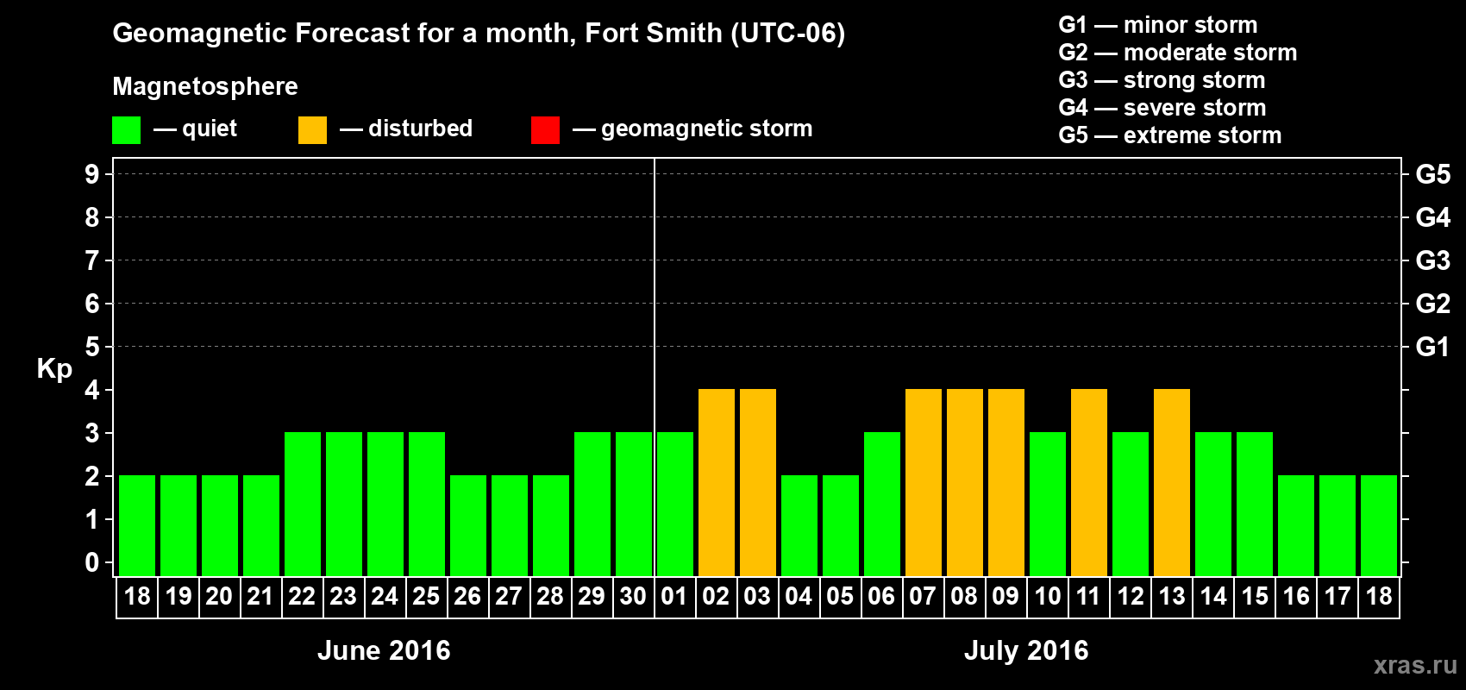The width and height of the screenshot is (1466, 690).
Task: Click the date cell 24 in June
Action: [x=385, y=597]
